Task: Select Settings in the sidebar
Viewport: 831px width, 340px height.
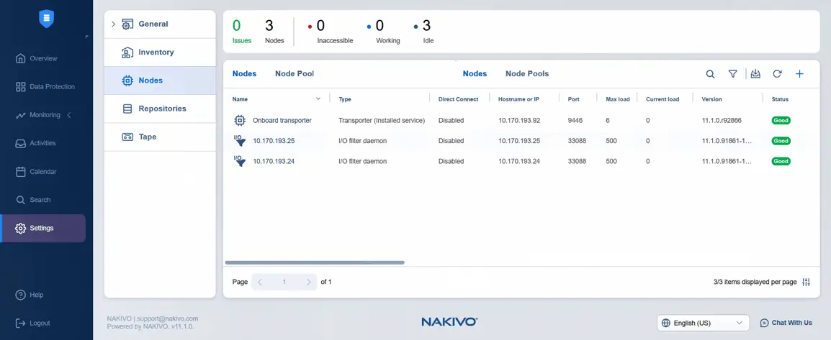Action: tap(43, 229)
